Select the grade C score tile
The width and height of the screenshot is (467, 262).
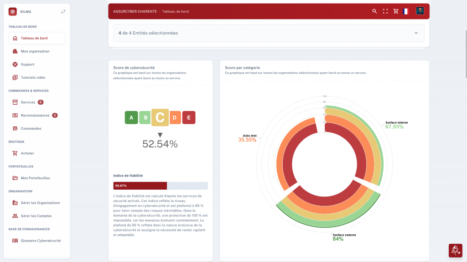[x=160, y=117]
